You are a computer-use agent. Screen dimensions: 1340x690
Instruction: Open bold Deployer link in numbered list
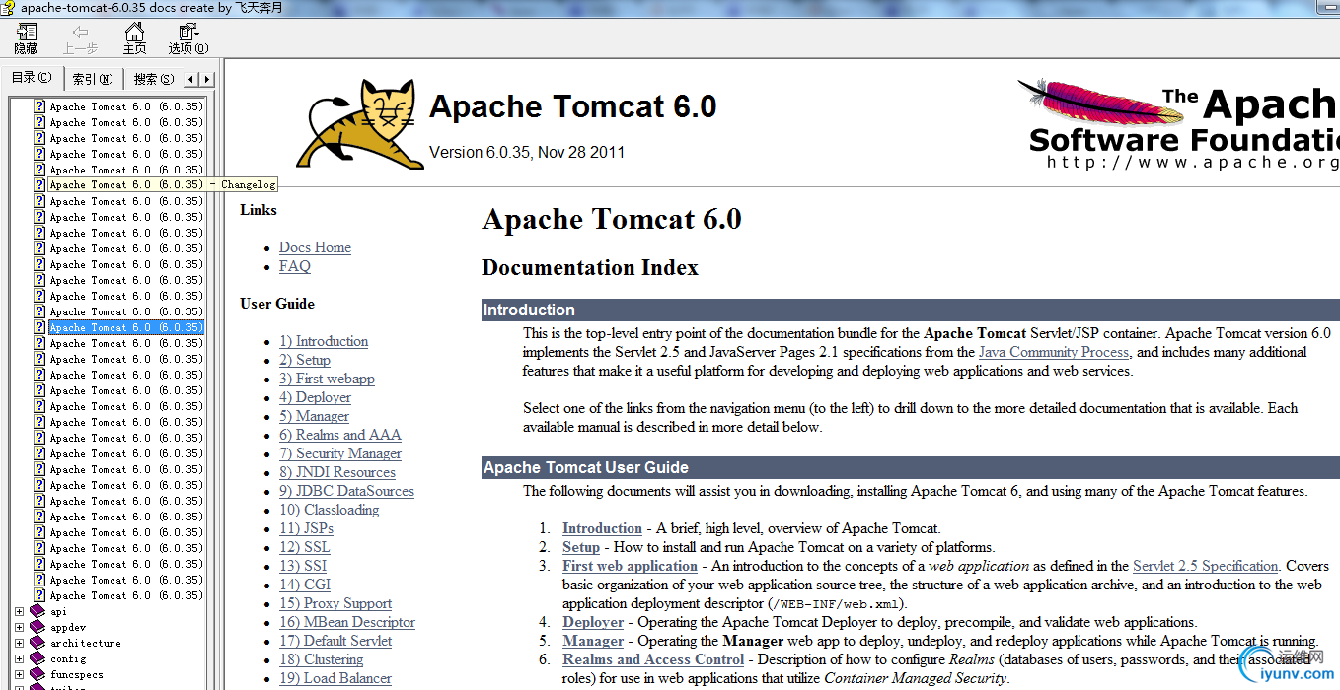point(593,622)
